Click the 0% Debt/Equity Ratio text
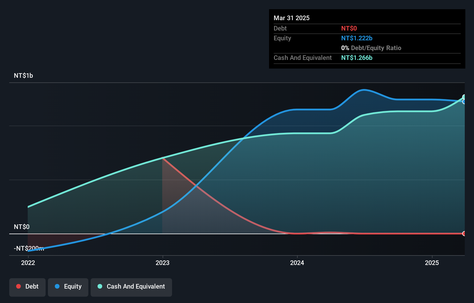 coord(371,48)
